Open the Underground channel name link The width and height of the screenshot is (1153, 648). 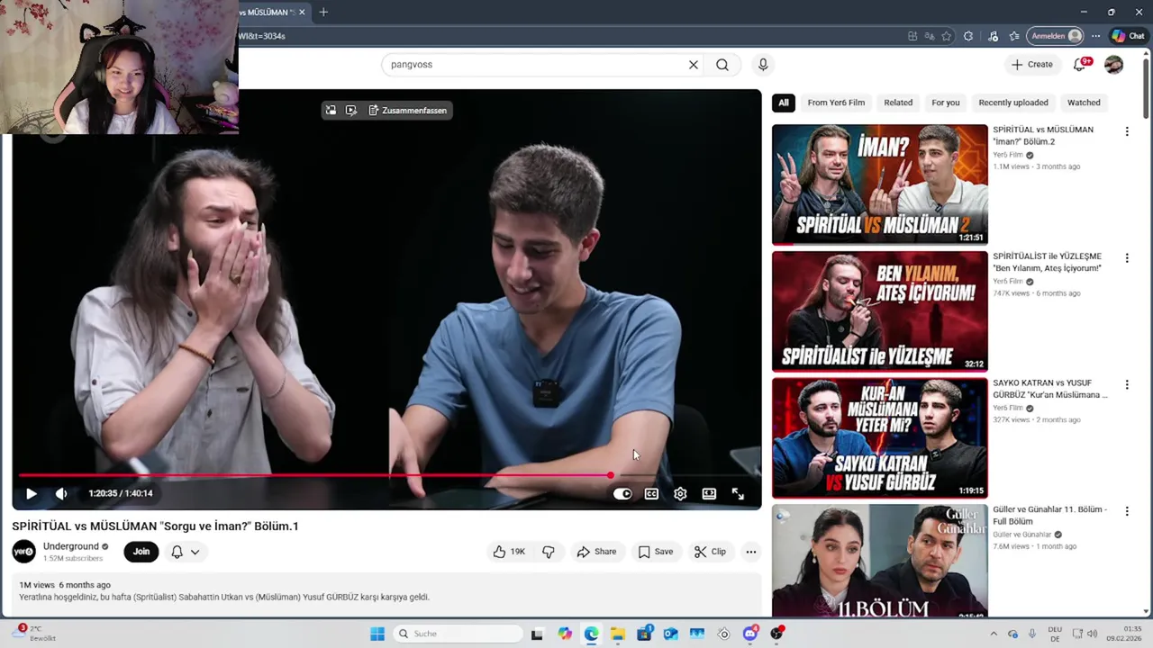pos(70,546)
